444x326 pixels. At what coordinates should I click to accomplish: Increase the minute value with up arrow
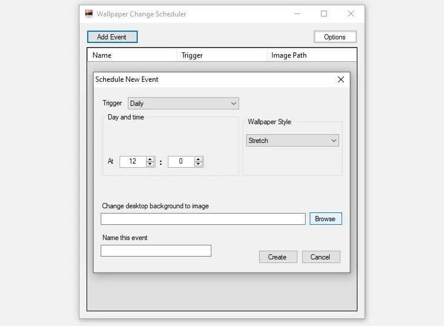198,159
